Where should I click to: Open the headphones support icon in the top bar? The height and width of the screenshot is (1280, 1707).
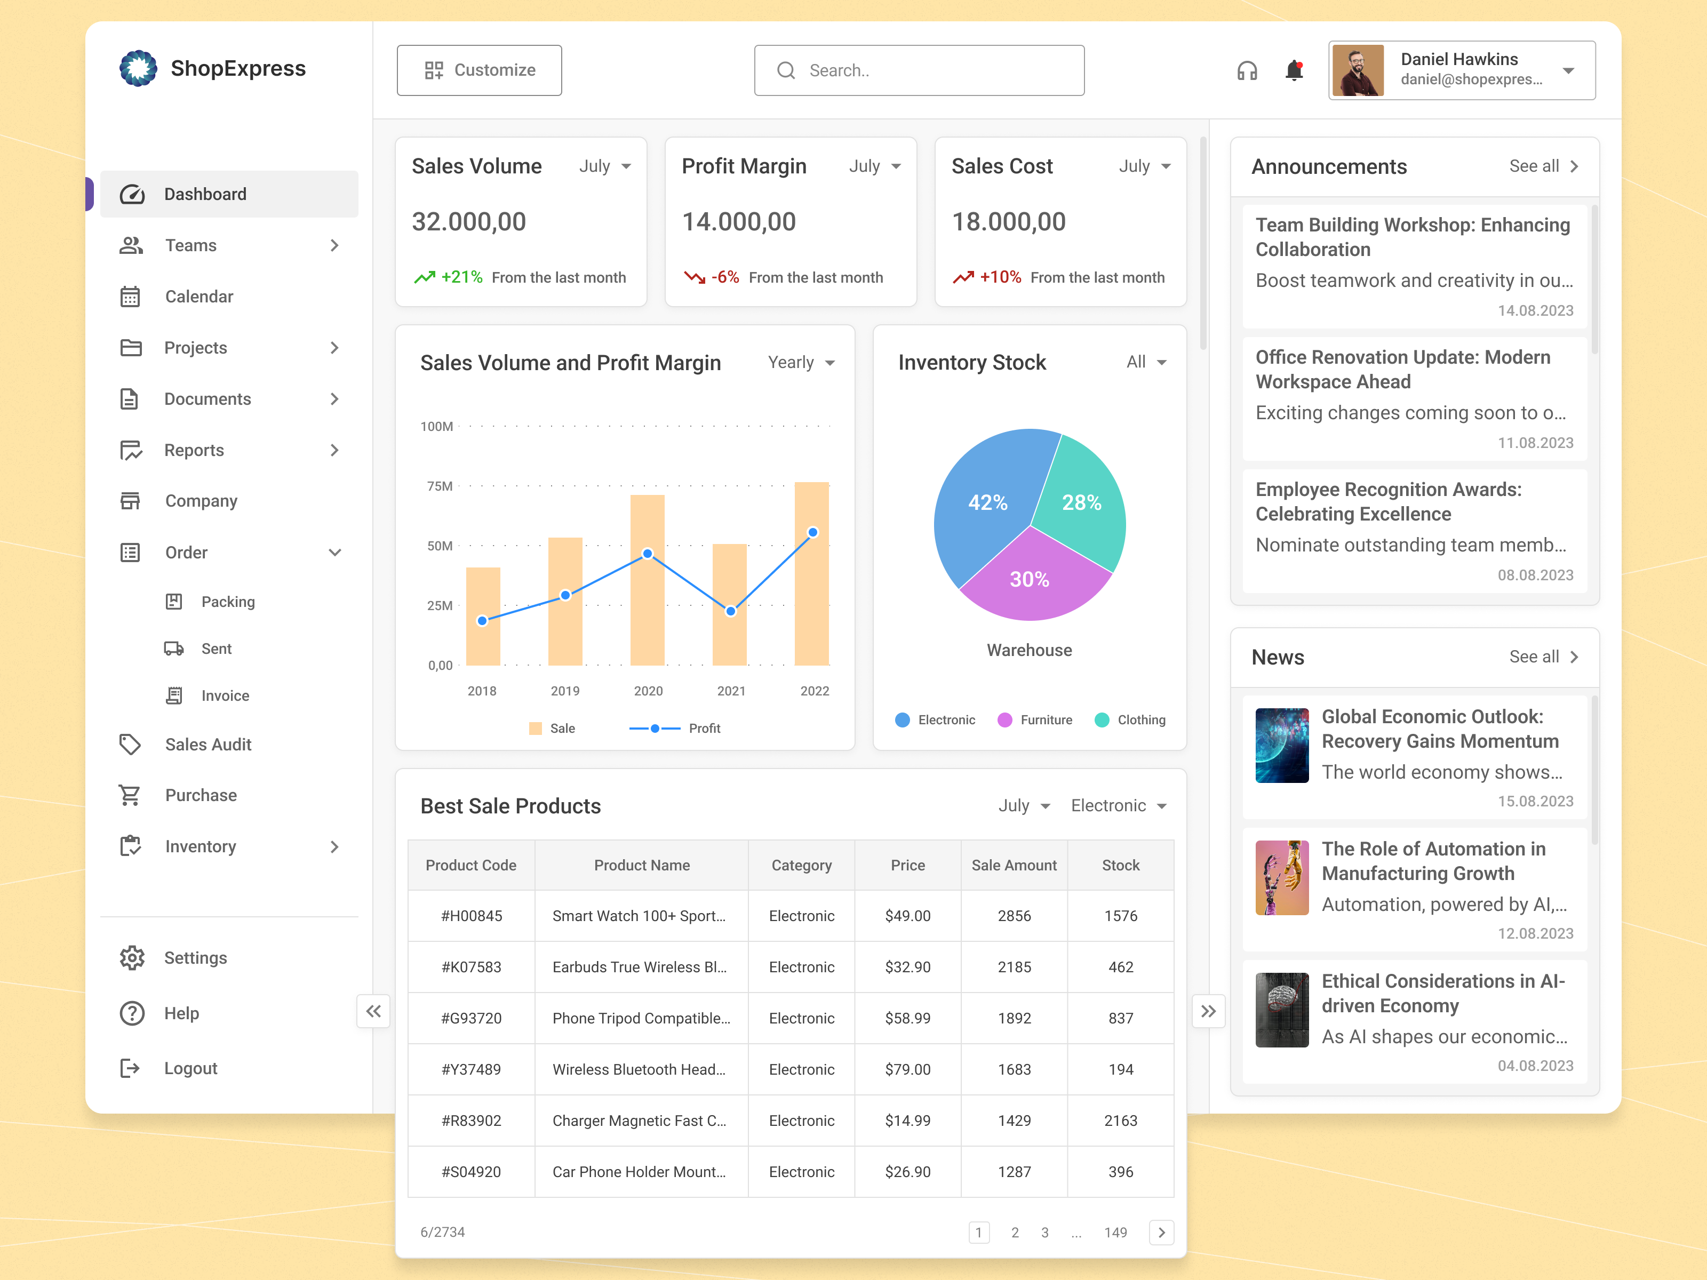1247,70
